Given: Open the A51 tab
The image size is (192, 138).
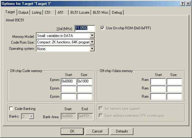Looking at the screenshot, I should 60,12.
